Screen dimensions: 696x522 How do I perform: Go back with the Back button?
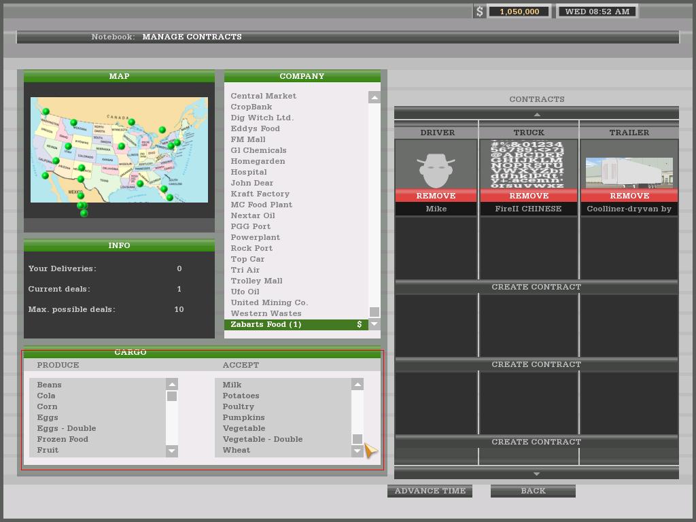click(x=533, y=491)
